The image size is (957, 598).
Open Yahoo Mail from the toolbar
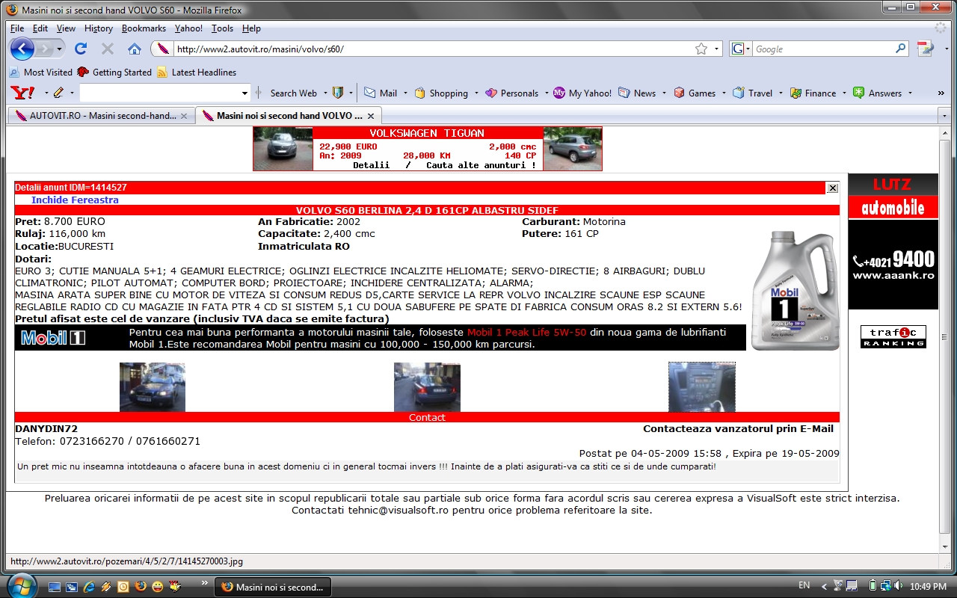pos(381,93)
